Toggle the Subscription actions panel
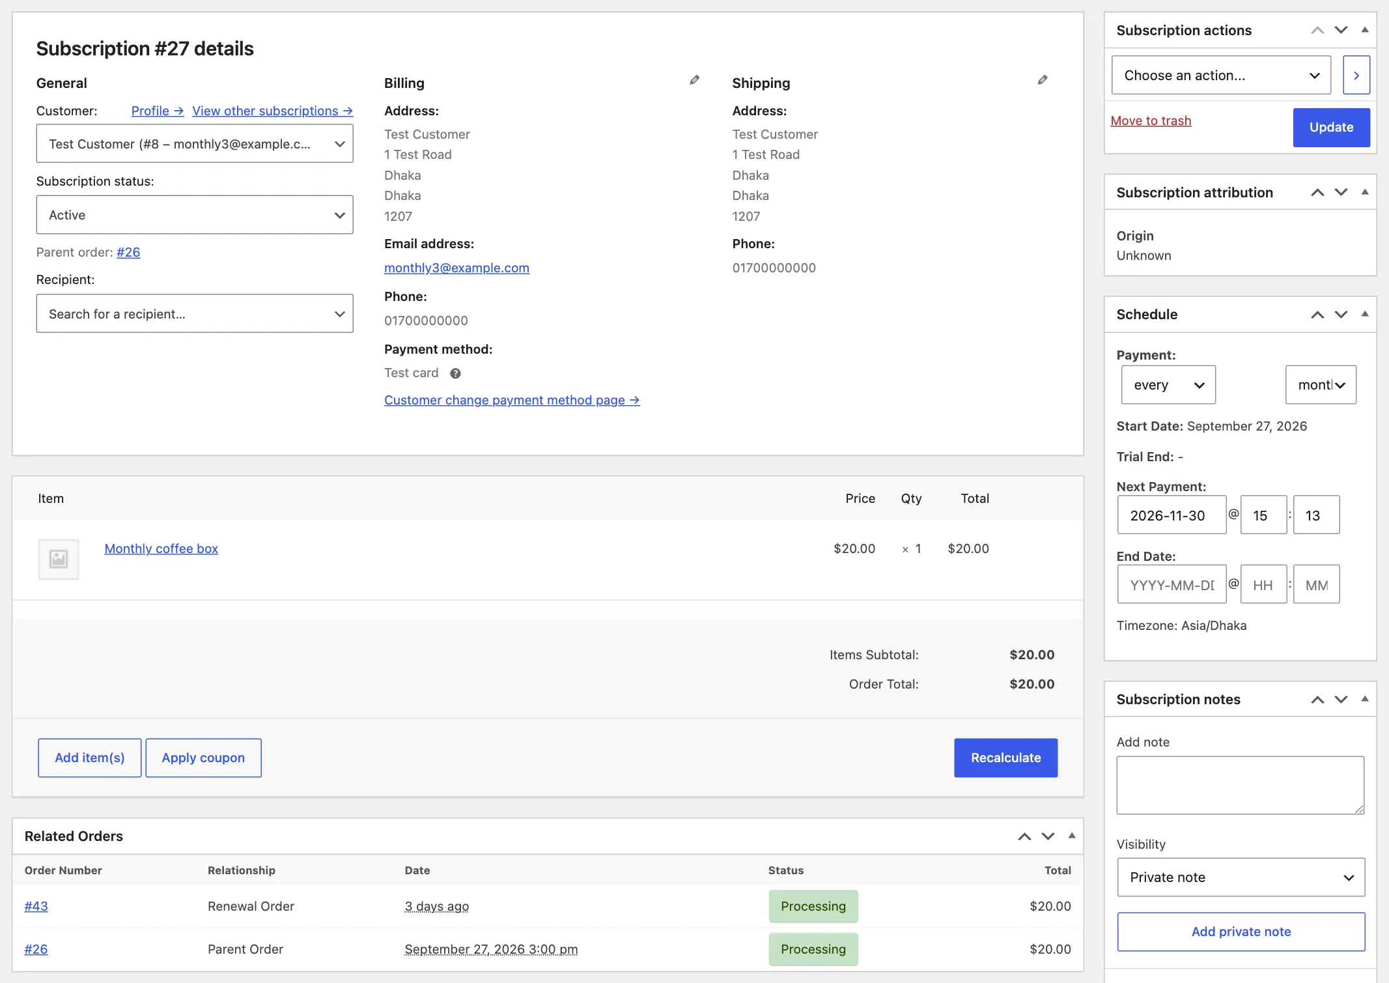This screenshot has height=983, width=1389. pyautogui.click(x=1365, y=30)
